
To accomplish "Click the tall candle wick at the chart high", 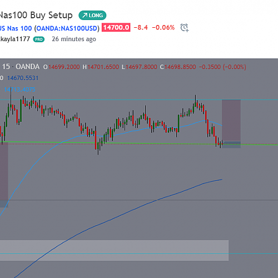I will tap(11, 96).
